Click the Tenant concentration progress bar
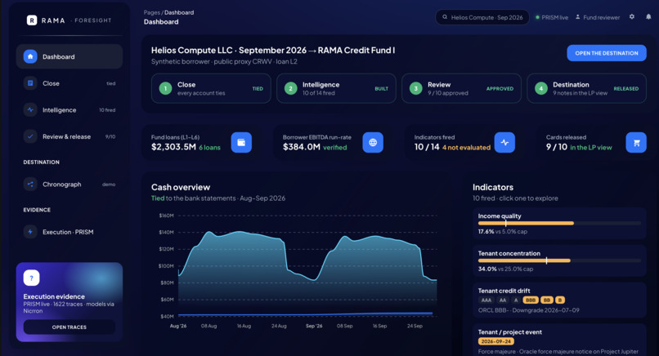The image size is (659, 356). coord(559,260)
